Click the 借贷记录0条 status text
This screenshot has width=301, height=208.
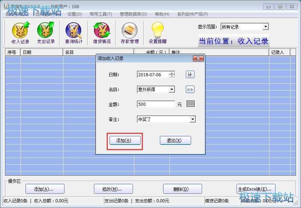coord(217,201)
